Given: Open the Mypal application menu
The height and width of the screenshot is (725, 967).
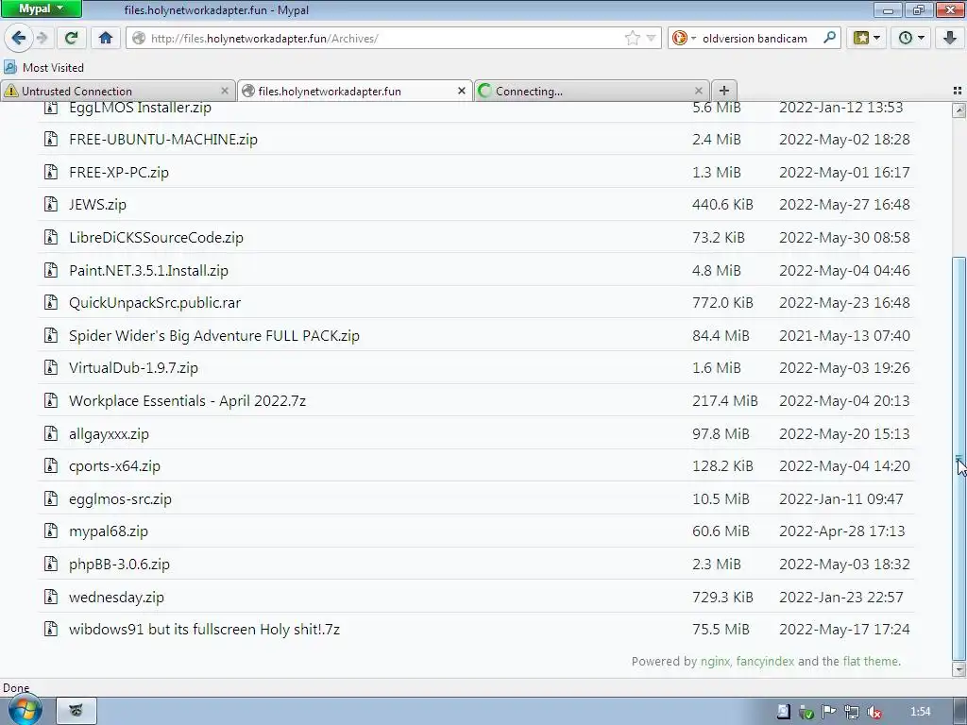Looking at the screenshot, I should coord(42,8).
